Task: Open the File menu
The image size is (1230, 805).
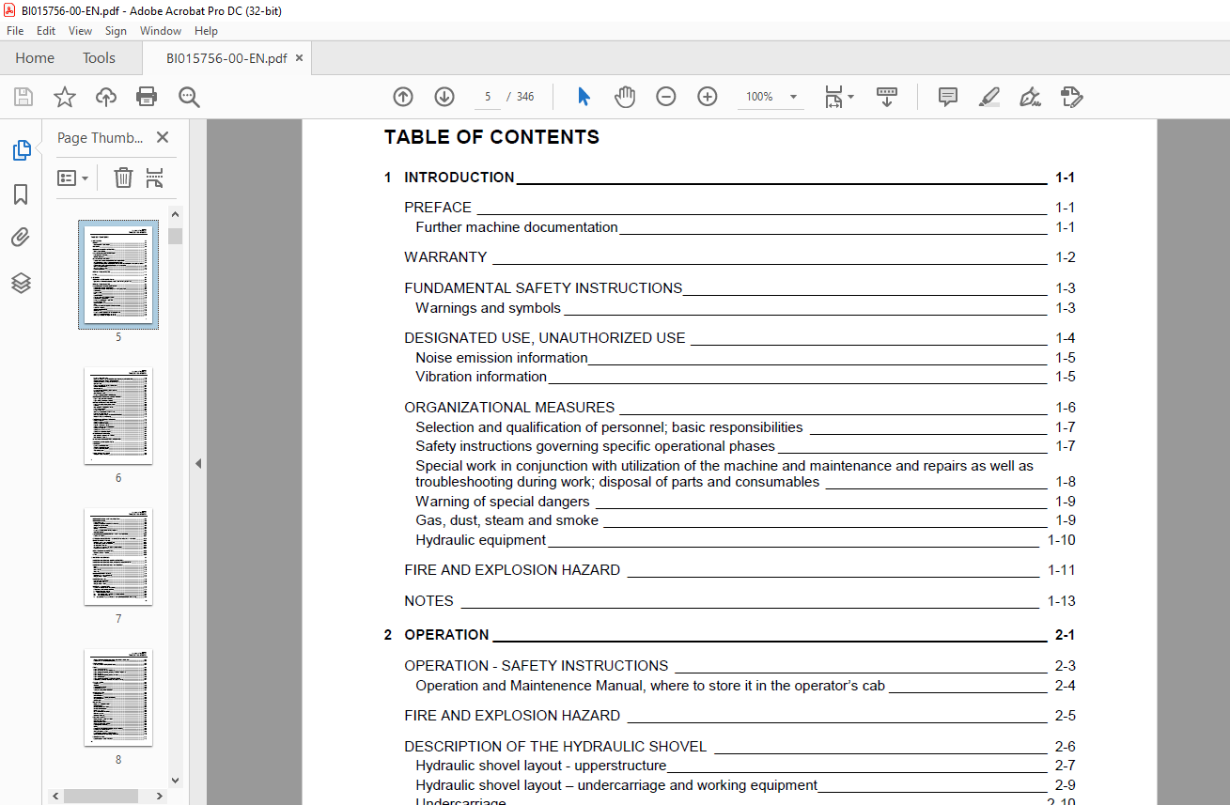Action: coord(15,31)
